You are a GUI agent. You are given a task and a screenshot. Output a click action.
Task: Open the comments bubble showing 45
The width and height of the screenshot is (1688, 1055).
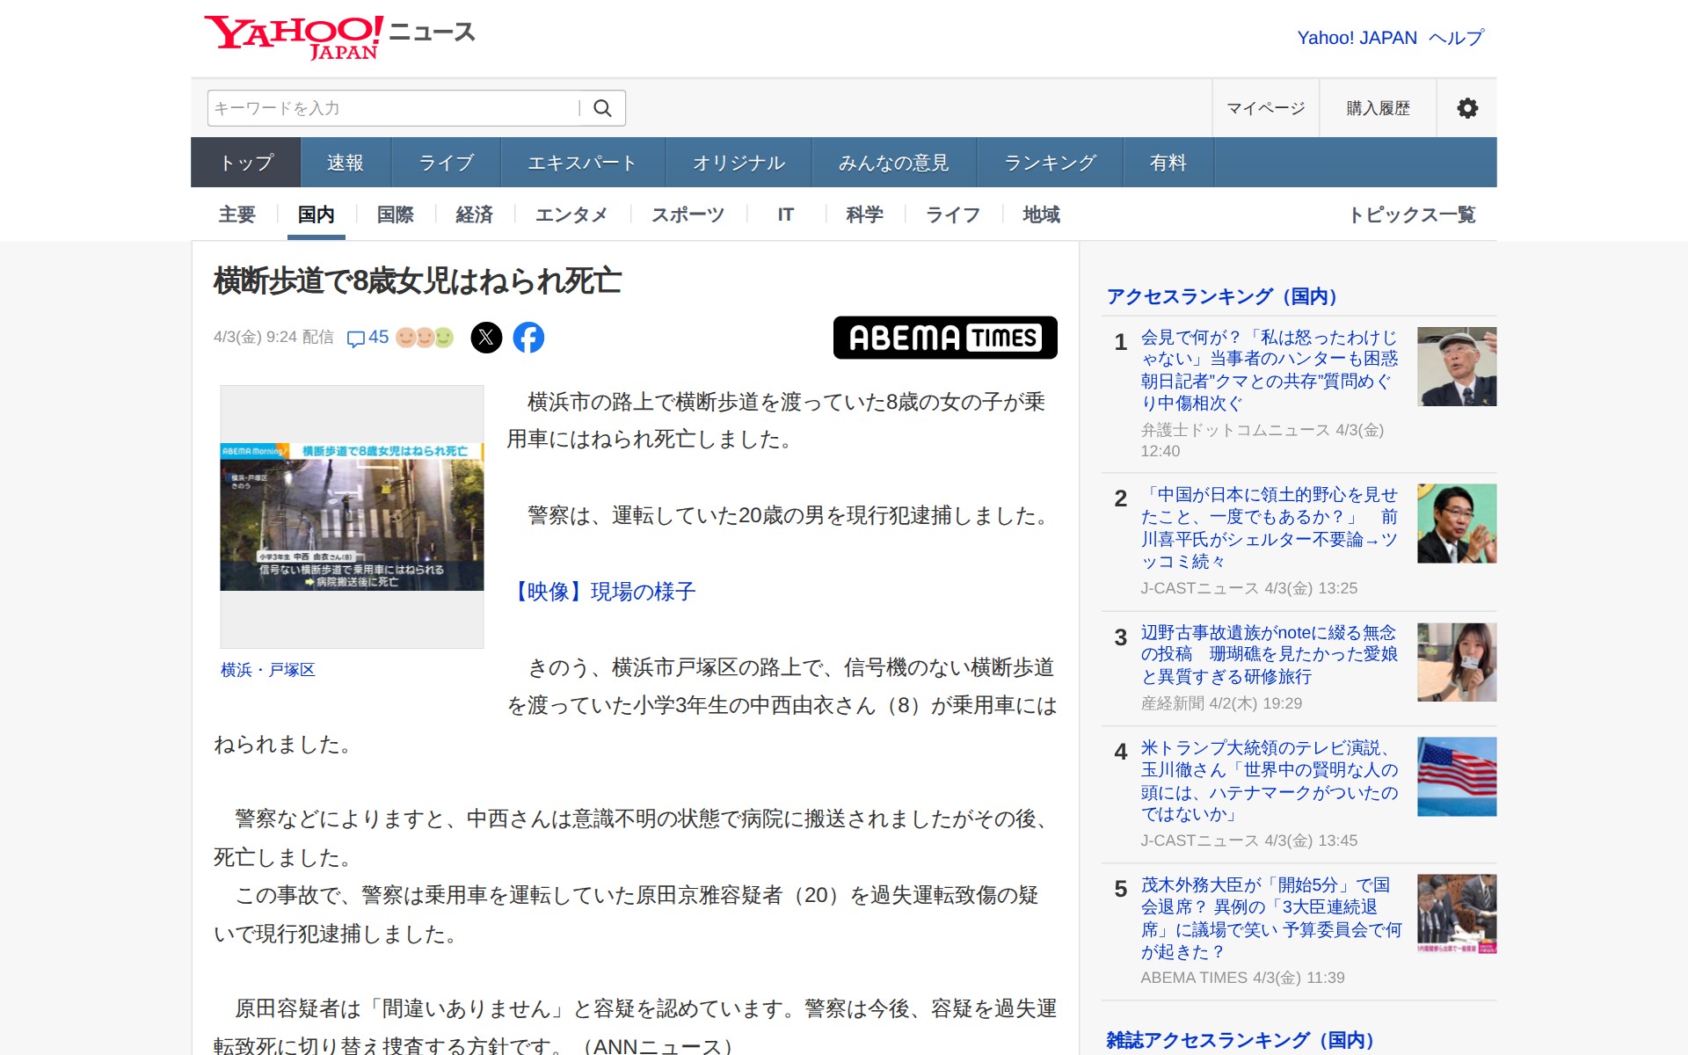pyautogui.click(x=367, y=338)
